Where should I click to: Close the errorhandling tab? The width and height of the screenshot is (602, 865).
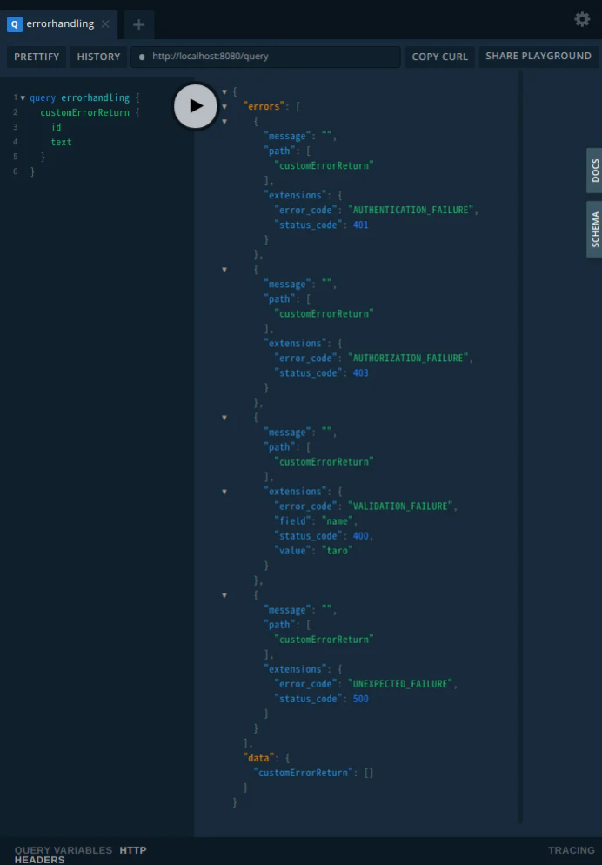[105, 24]
